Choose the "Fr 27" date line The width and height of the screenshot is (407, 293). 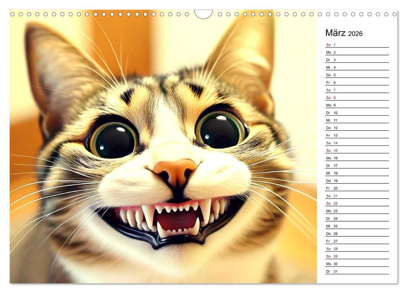tap(357, 241)
